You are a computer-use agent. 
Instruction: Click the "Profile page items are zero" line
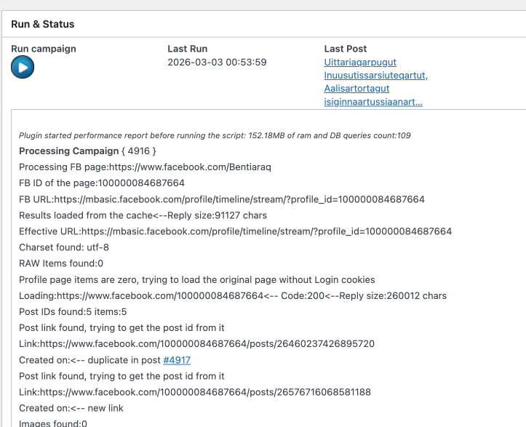[196, 280]
